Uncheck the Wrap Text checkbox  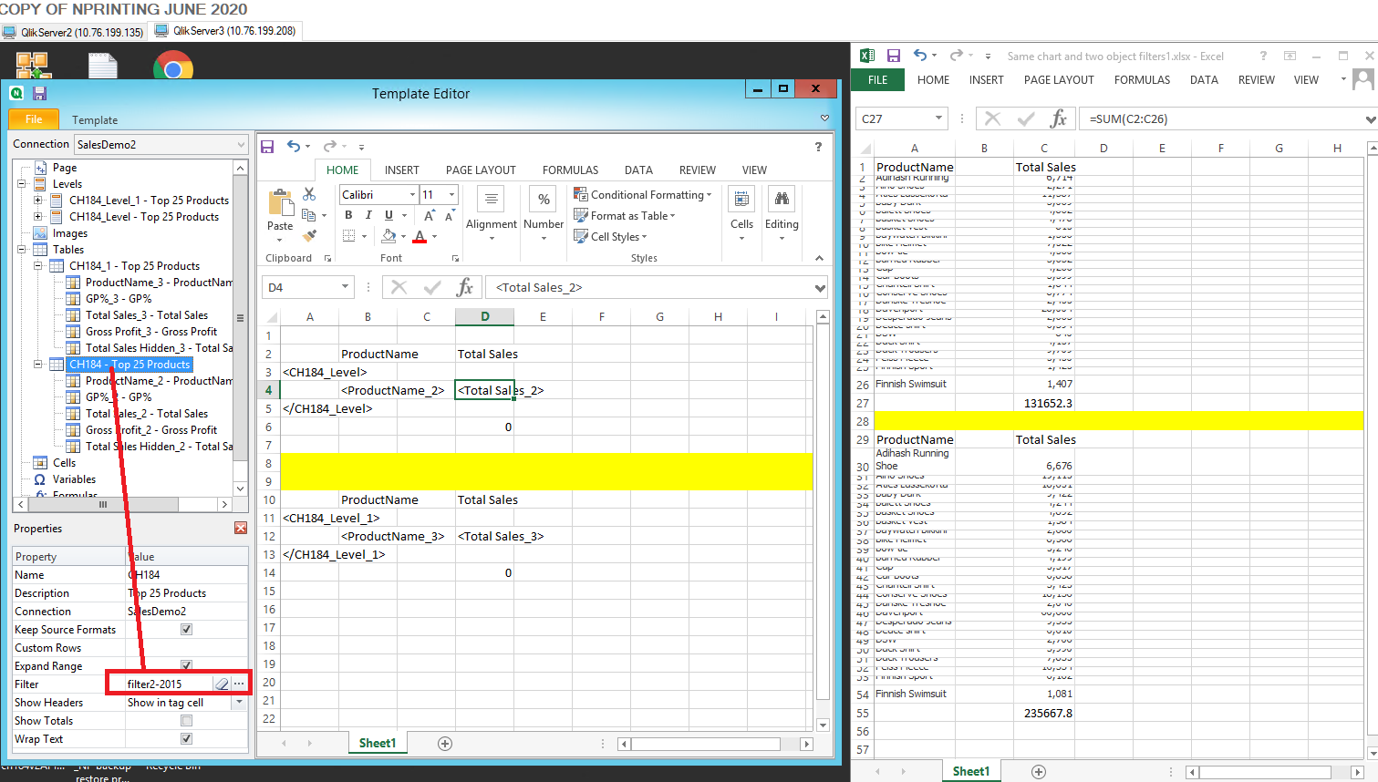coord(186,739)
